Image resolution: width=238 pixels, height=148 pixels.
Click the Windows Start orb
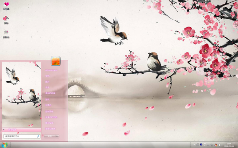(4, 145)
